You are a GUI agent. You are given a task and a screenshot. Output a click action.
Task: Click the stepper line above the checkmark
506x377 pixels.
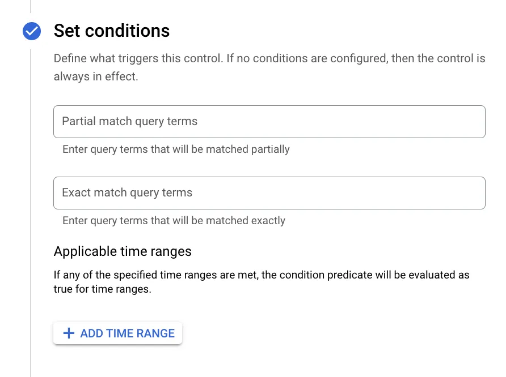31,6
